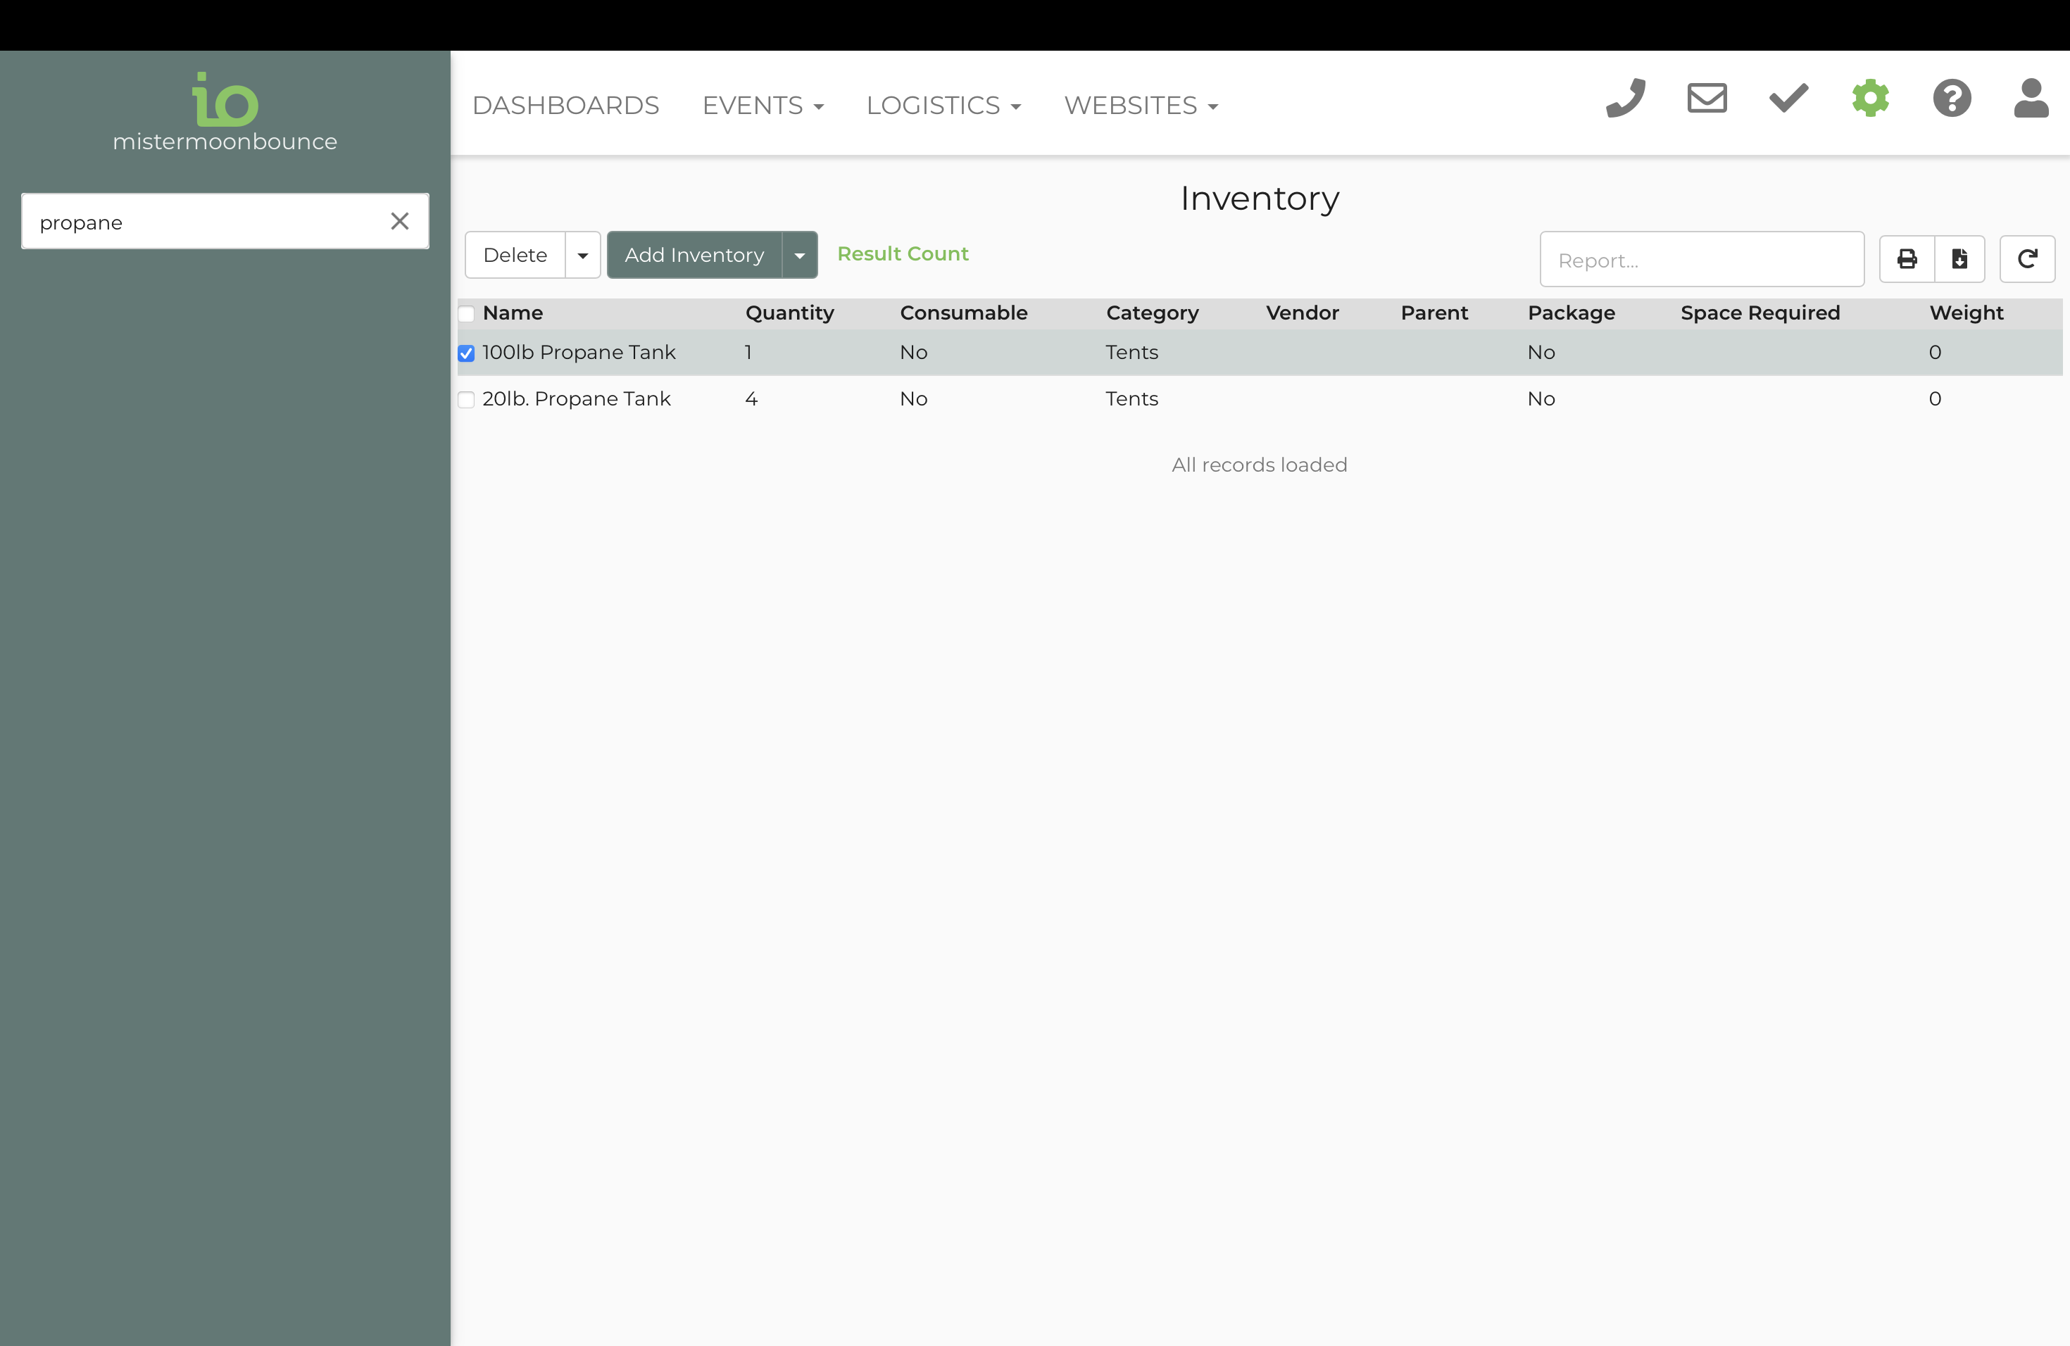The image size is (2070, 1346).
Task: Click the Result Count link
Action: pyautogui.click(x=902, y=254)
